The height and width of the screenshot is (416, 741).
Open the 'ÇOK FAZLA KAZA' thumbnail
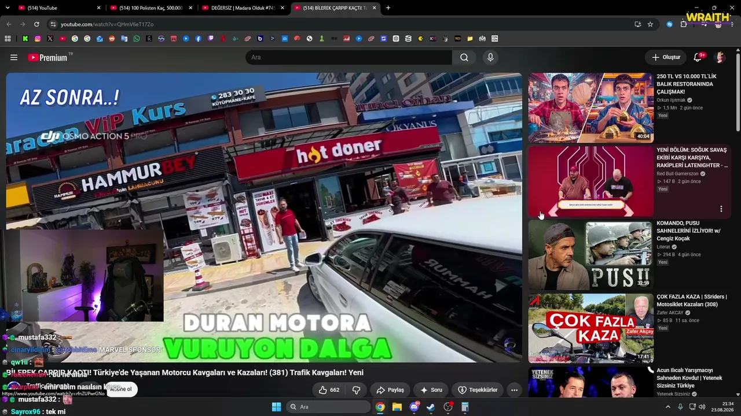pos(590,328)
